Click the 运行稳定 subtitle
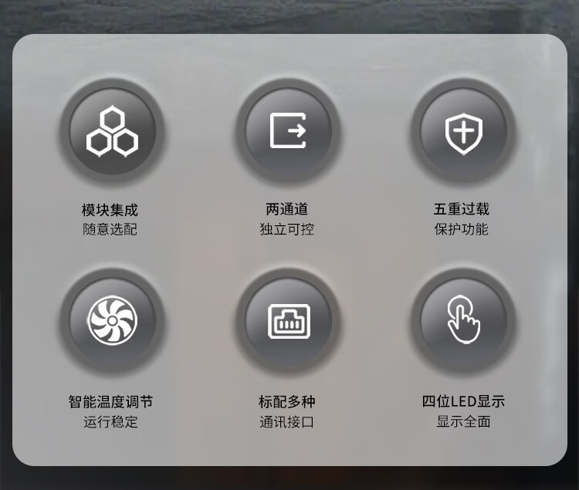Viewport: 579px width, 490px height. point(110,422)
